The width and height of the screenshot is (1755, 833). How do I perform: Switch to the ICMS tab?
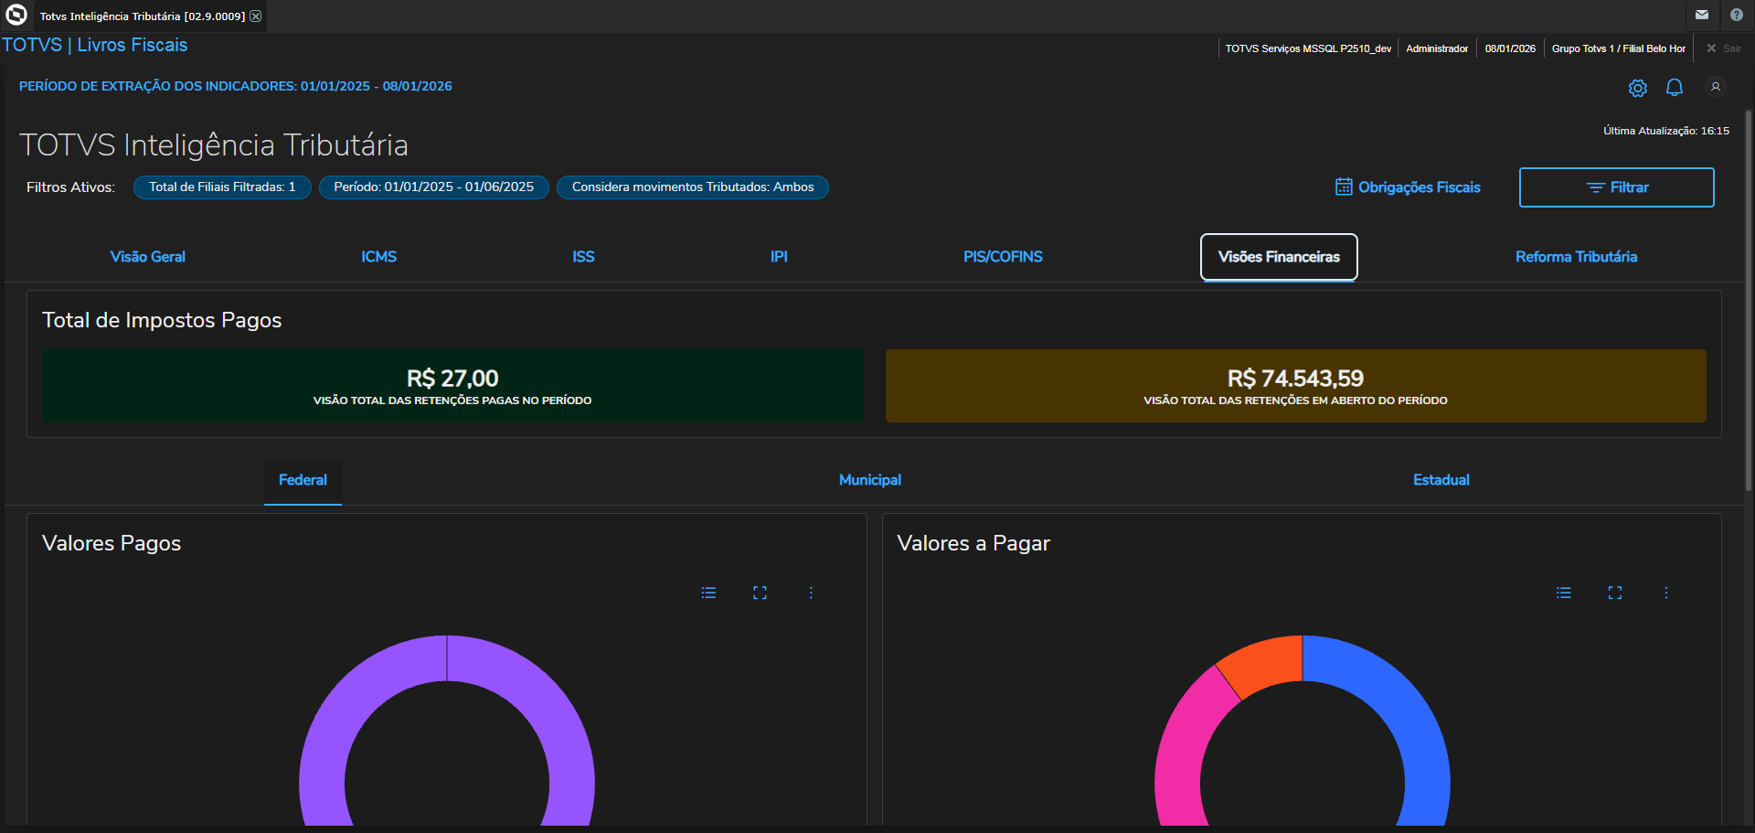pos(378,257)
